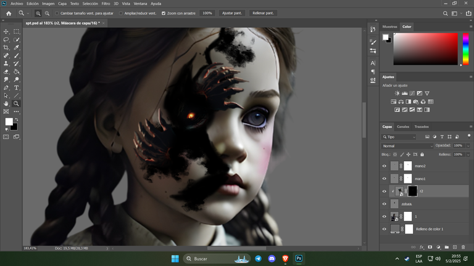Add a layer mask button
The image size is (474, 266).
[x=430, y=247]
